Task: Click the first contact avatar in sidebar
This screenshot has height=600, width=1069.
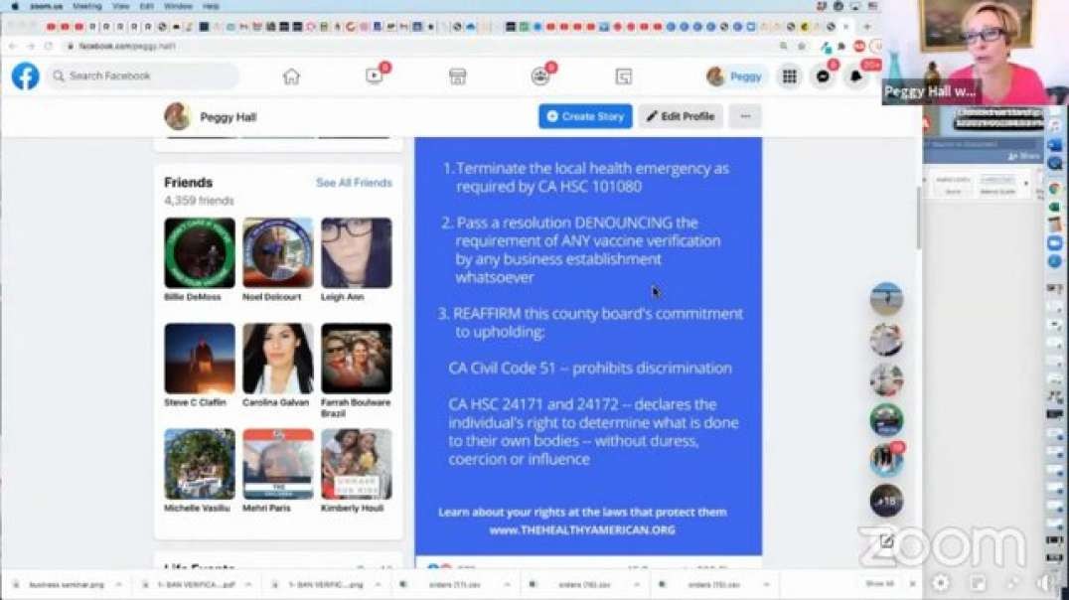Action: click(886, 299)
